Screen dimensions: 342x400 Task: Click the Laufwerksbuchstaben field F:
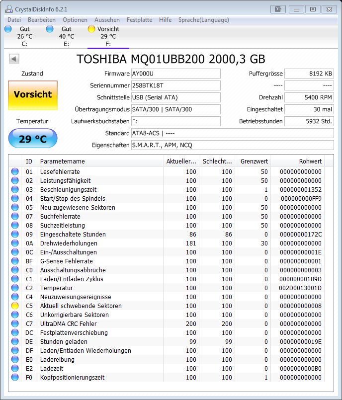(x=176, y=121)
